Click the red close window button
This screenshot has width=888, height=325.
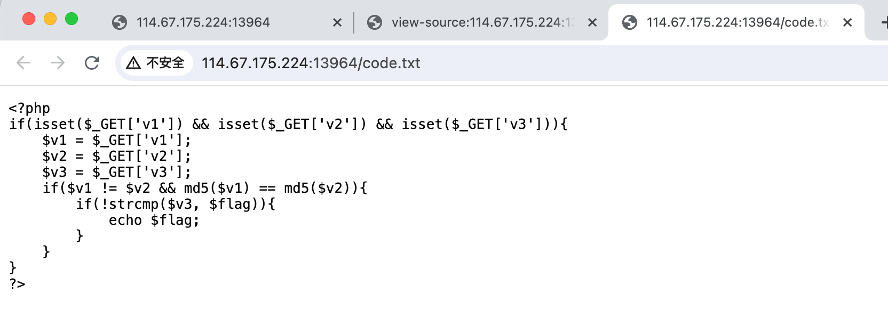(x=29, y=19)
